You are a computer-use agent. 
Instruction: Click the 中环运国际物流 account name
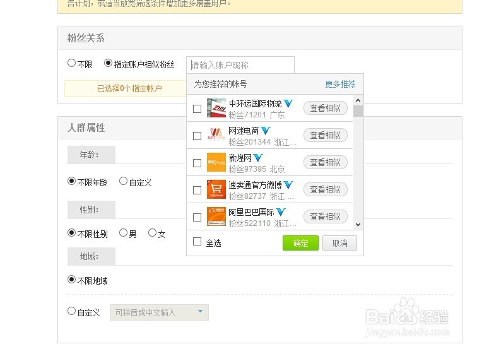click(256, 104)
